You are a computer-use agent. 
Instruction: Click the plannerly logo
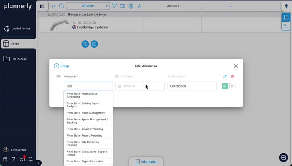[x=18, y=6]
